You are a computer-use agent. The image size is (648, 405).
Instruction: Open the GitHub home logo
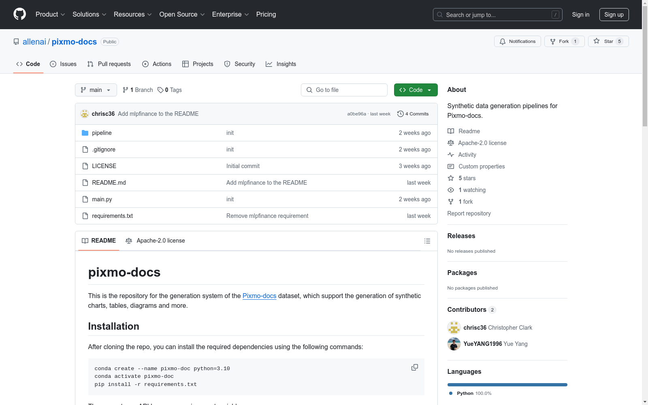coord(19,14)
